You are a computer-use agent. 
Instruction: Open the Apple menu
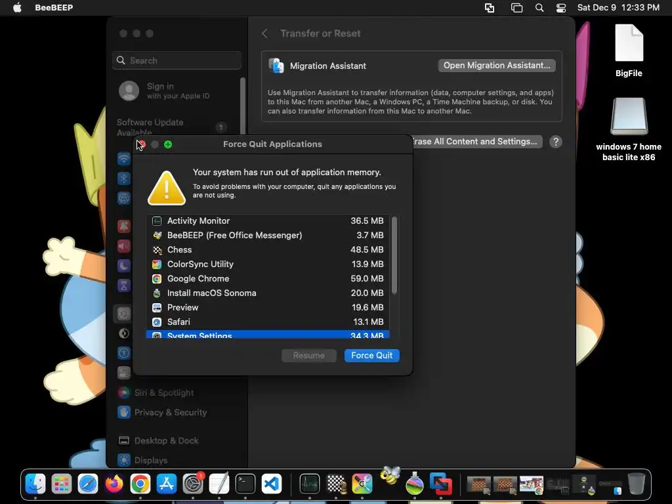17,7
